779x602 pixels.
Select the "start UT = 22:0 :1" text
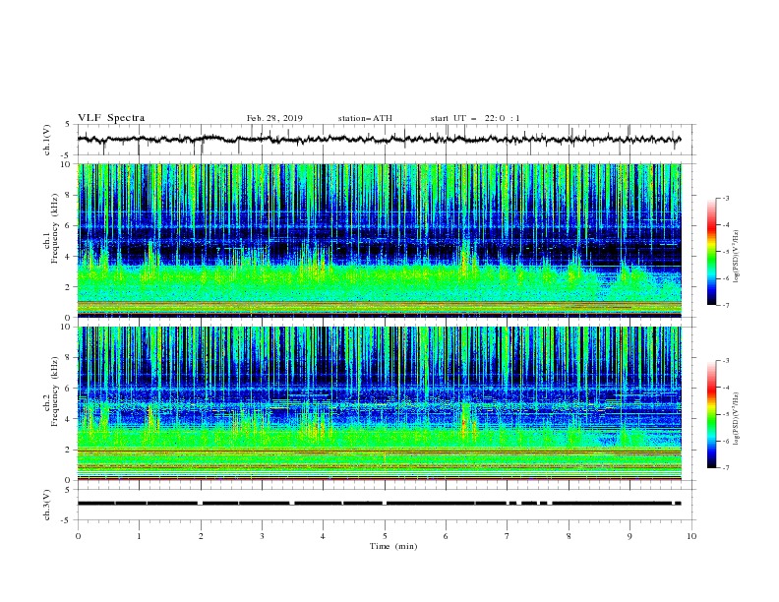(x=475, y=118)
